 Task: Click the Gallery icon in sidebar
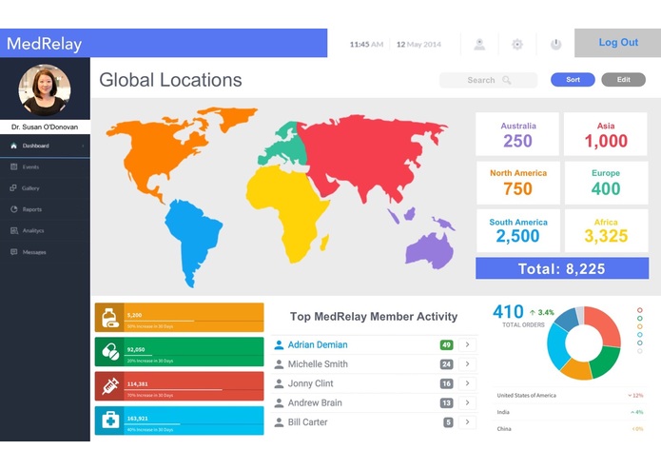[x=13, y=188]
